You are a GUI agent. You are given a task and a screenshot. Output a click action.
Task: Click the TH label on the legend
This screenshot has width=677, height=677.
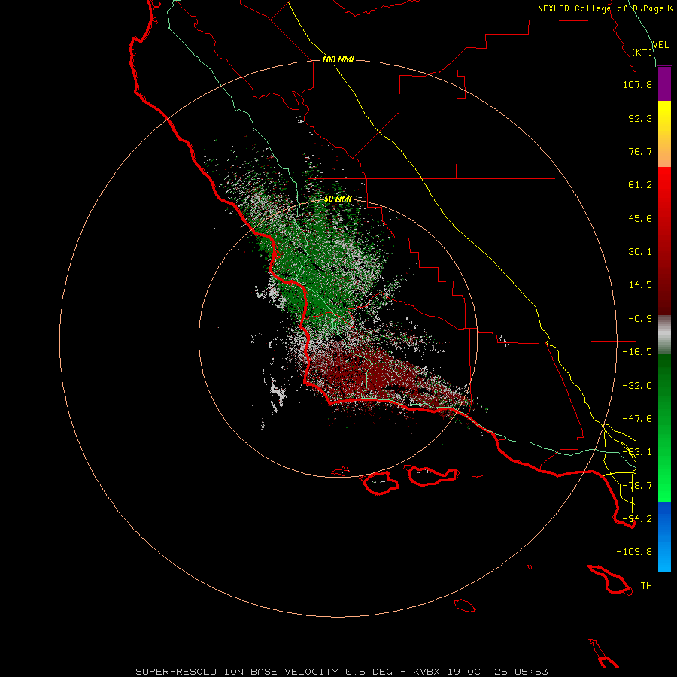click(x=646, y=586)
